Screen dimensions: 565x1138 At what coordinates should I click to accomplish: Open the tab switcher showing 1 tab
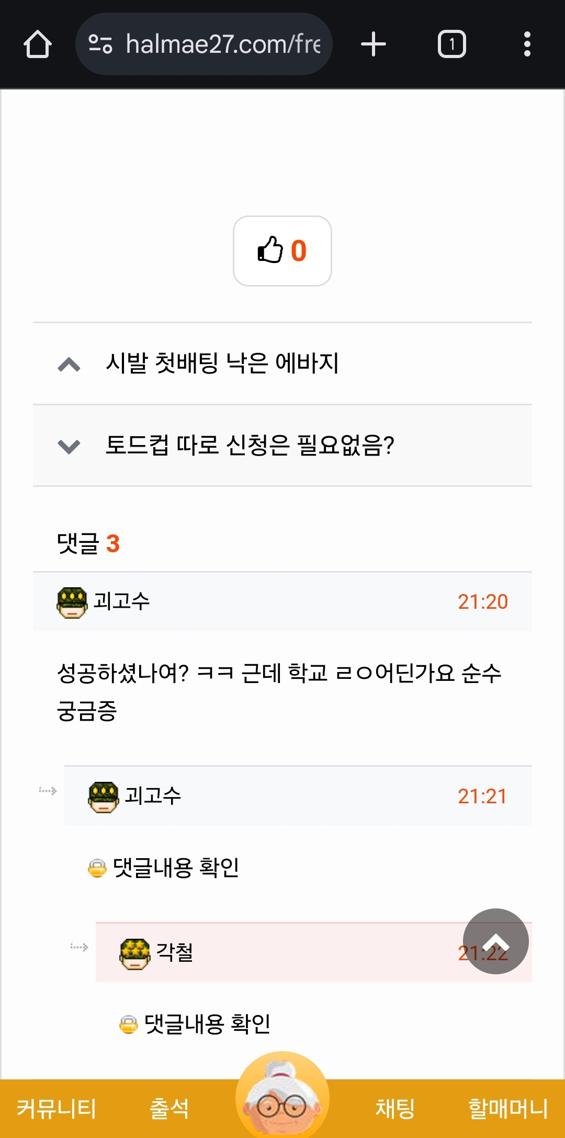(x=451, y=44)
